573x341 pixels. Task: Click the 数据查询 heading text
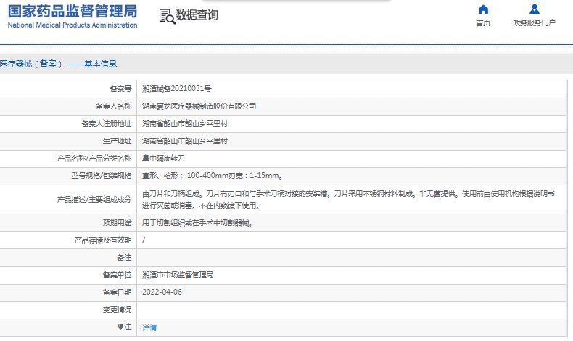(x=197, y=15)
